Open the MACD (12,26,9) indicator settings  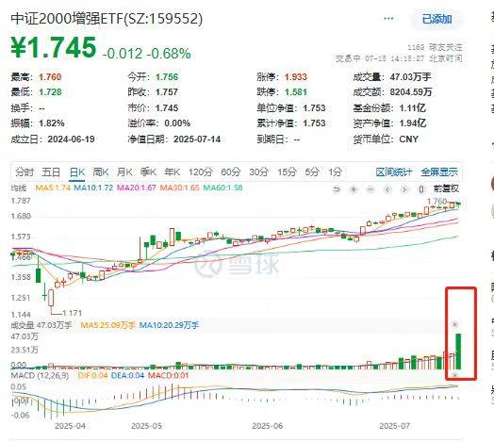coord(40,375)
